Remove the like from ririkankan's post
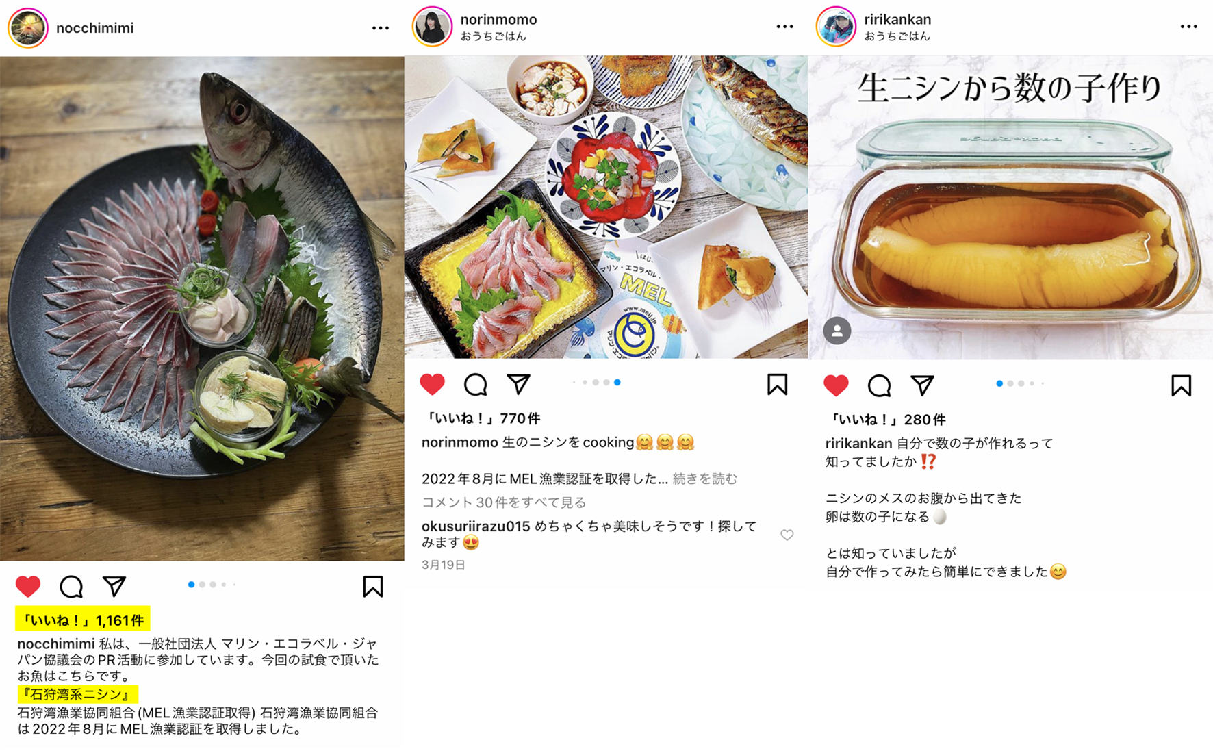1213x751 pixels. (x=836, y=385)
